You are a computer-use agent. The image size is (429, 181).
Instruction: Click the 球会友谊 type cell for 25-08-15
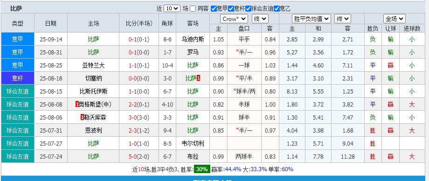pos(18,91)
